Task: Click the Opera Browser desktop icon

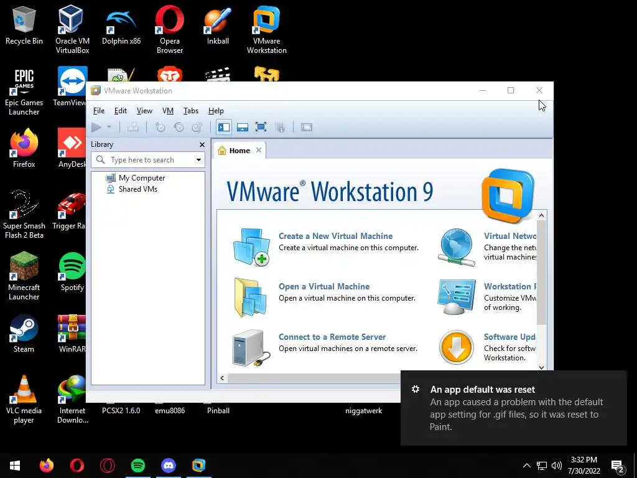Action: pos(170,29)
